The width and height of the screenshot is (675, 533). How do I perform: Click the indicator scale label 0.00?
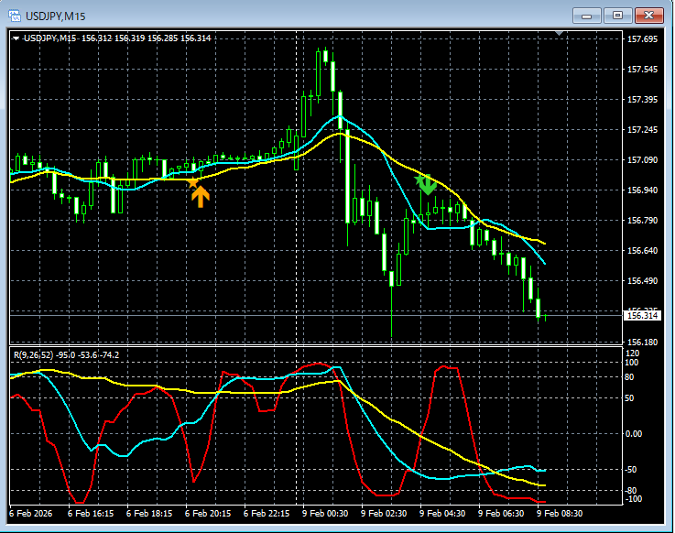tap(633, 434)
